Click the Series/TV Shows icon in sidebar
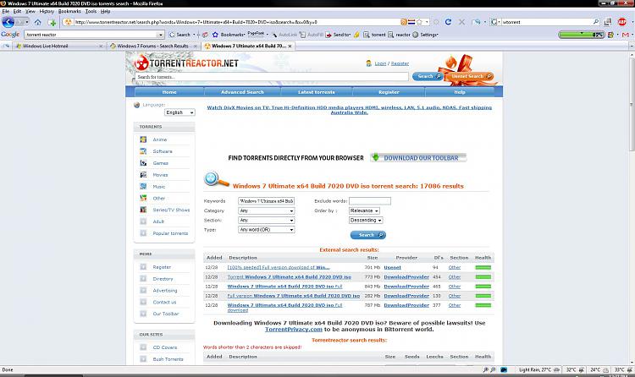 pyautogui.click(x=143, y=210)
